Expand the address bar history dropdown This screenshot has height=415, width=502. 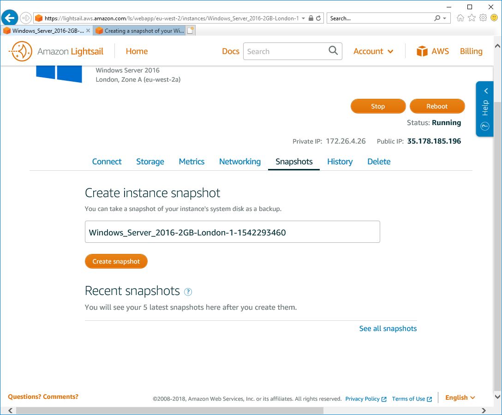303,18
